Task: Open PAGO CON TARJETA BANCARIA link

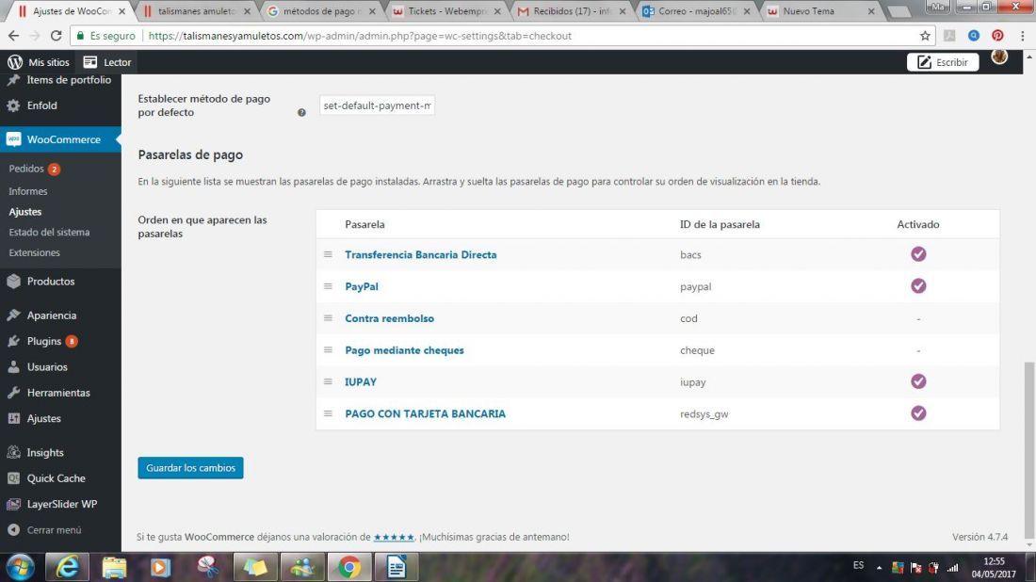Action: point(425,413)
